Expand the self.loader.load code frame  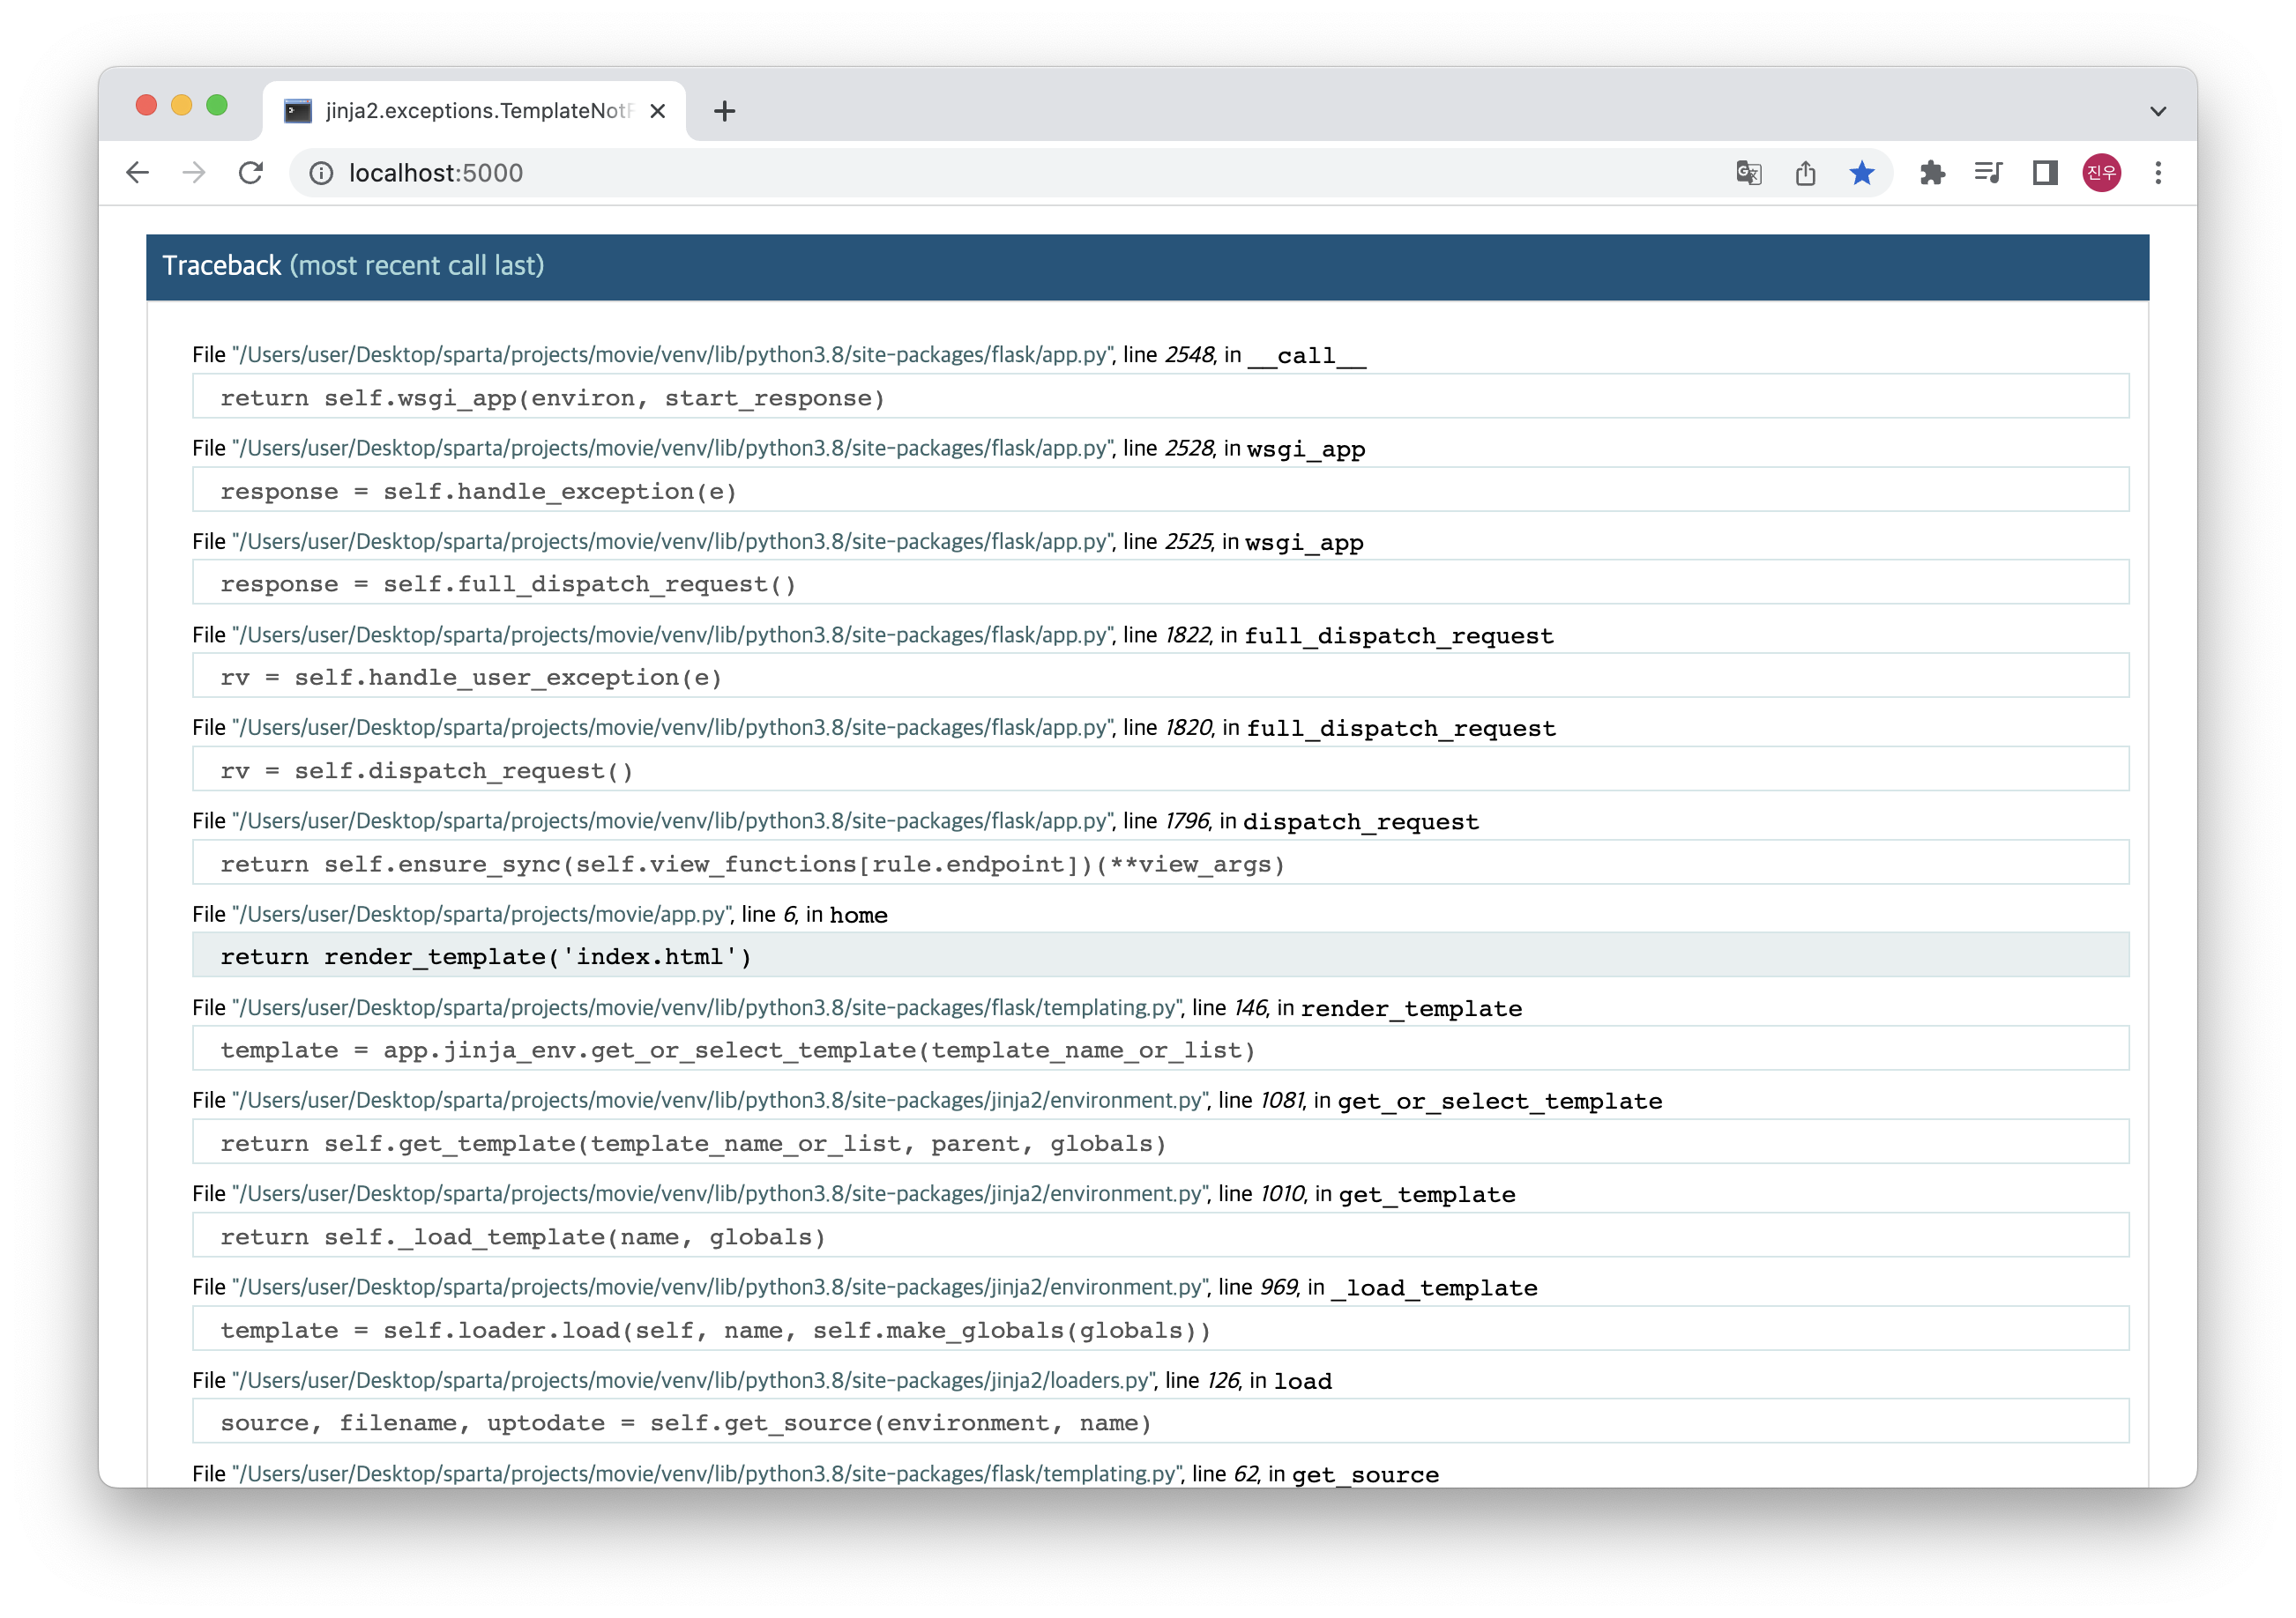pyautogui.click(x=1160, y=1329)
